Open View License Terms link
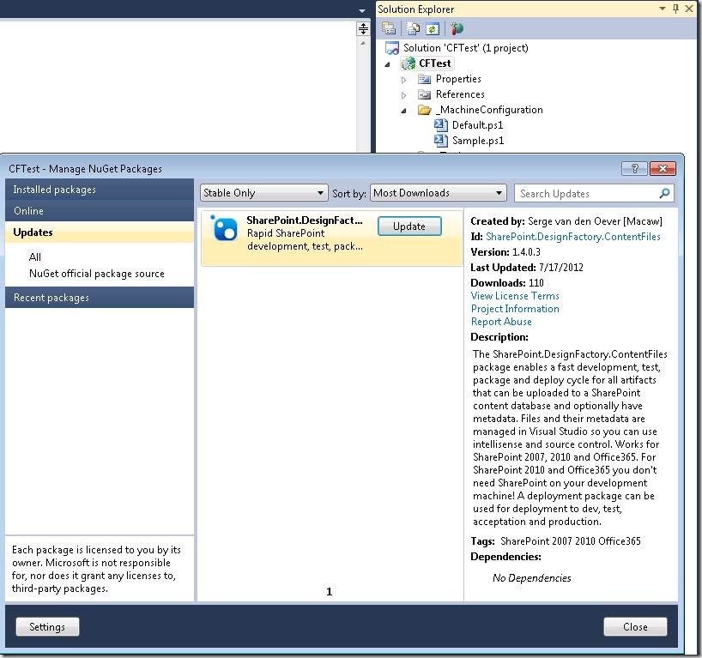Viewport: 702px width, 658px height. pos(515,296)
